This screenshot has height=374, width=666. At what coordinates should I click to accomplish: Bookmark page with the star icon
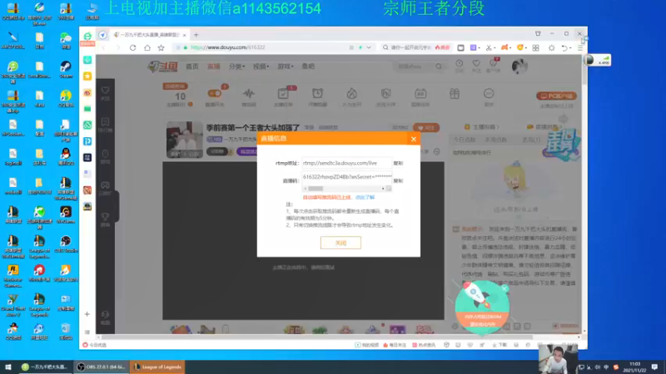(161, 47)
